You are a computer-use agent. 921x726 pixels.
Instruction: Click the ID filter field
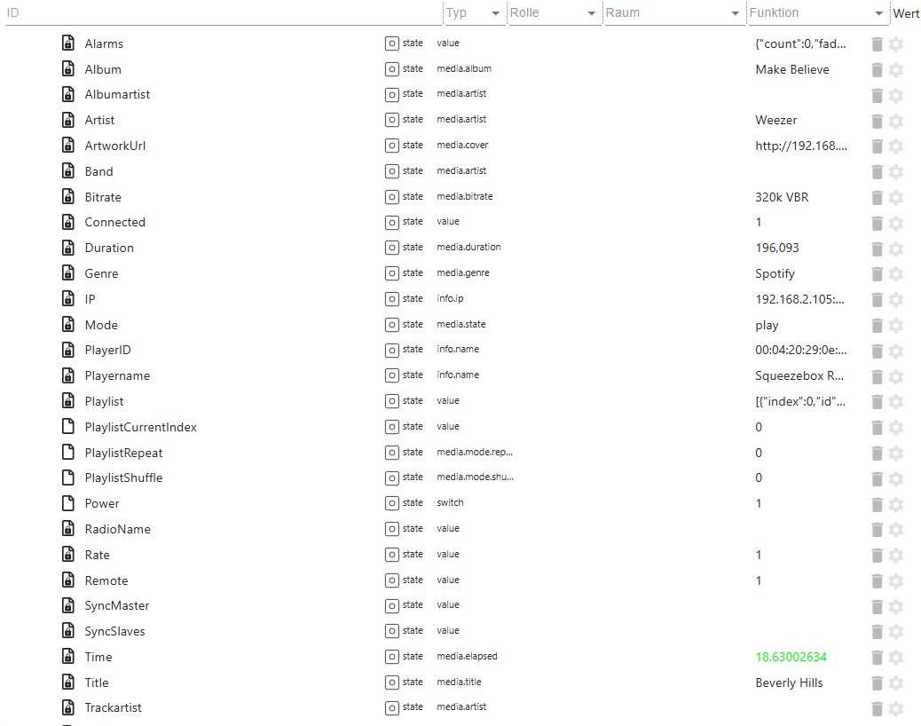pos(224,13)
